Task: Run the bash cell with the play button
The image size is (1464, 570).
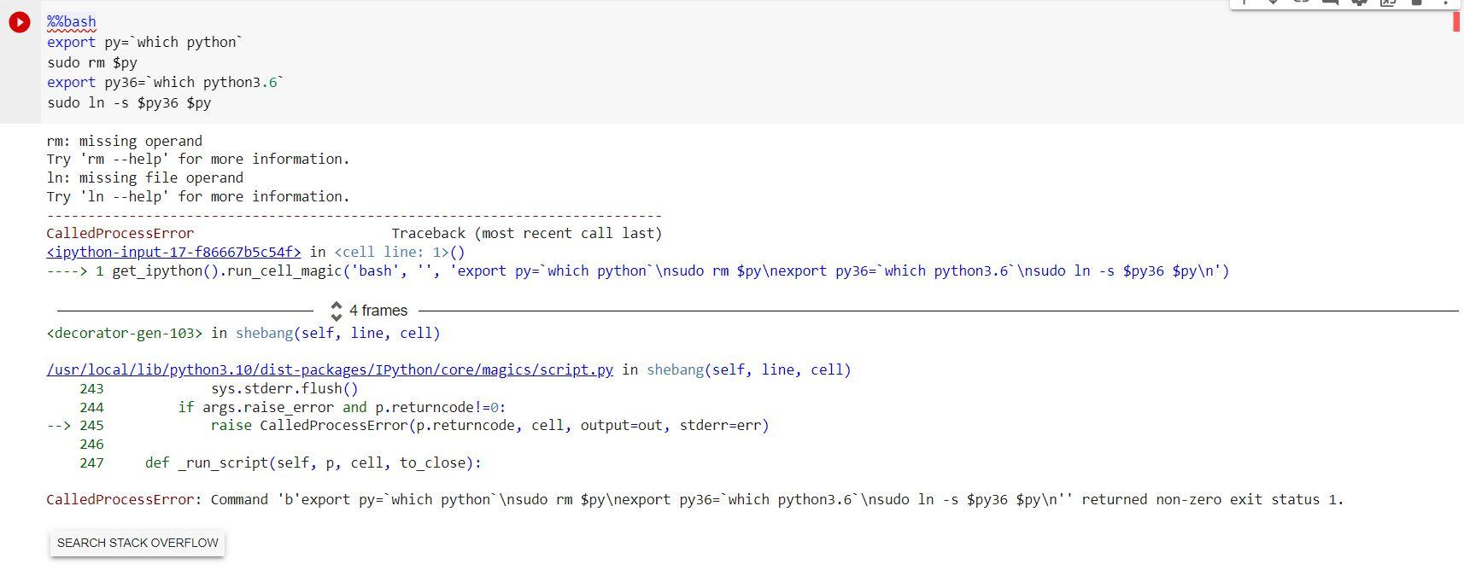Action: 20,22
